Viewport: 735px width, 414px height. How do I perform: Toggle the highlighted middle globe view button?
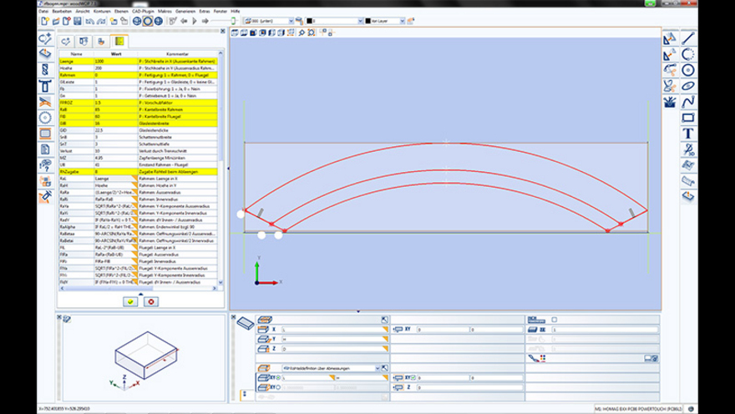point(148,21)
